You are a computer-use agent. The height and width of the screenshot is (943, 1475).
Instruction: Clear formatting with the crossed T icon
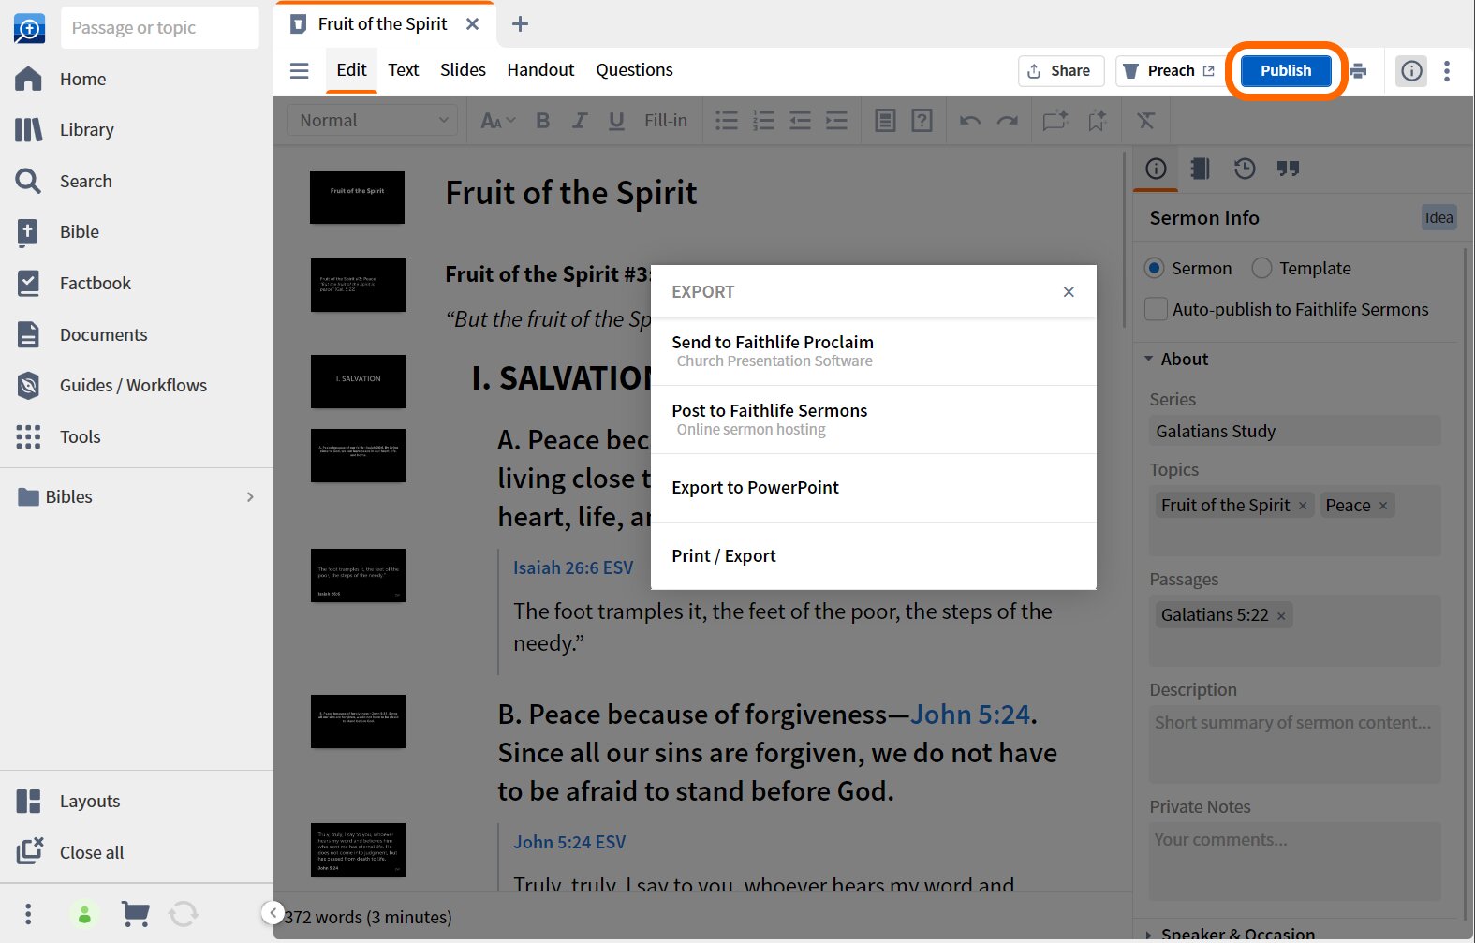click(x=1145, y=120)
